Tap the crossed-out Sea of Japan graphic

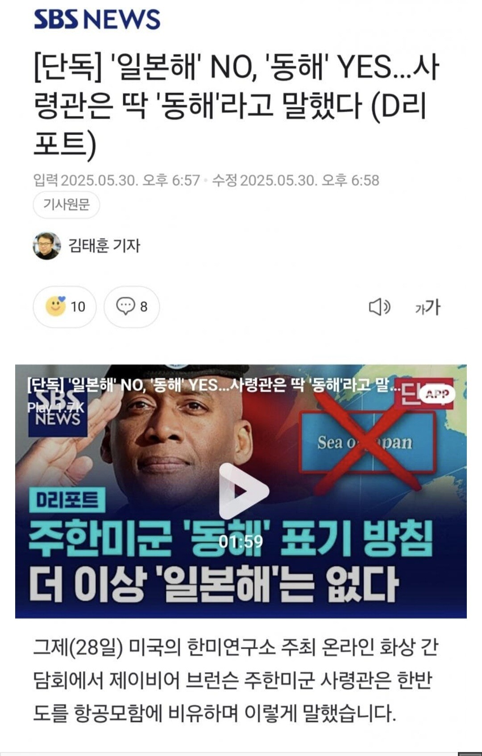coord(367,442)
